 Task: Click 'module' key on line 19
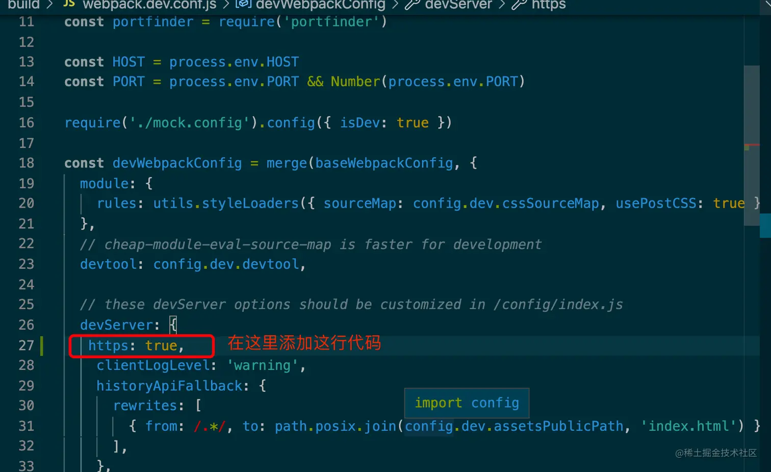pyautogui.click(x=104, y=183)
